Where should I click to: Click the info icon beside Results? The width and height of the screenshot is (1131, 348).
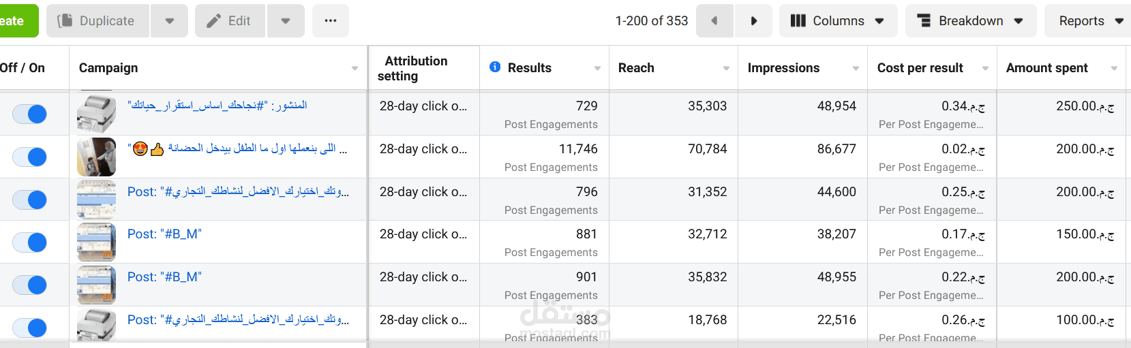[495, 67]
